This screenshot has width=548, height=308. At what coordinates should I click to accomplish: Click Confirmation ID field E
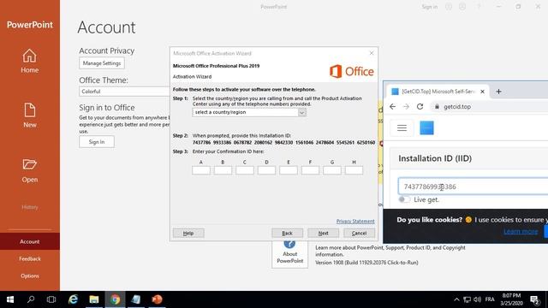coord(289,170)
